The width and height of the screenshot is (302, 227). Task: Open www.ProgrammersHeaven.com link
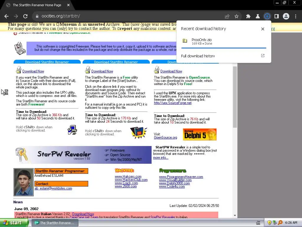(x=181, y=177)
